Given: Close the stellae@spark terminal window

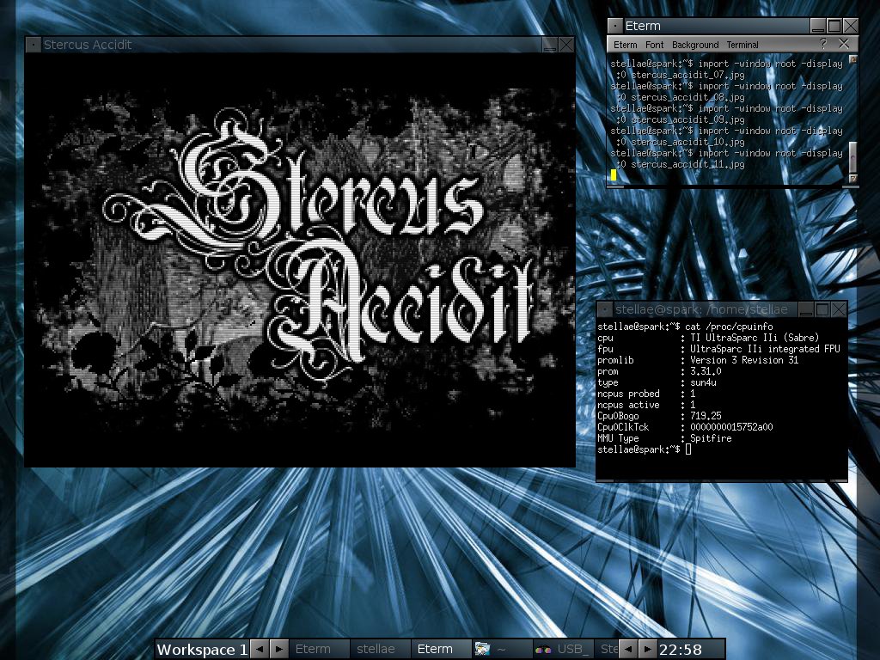Looking at the screenshot, I should (839, 309).
